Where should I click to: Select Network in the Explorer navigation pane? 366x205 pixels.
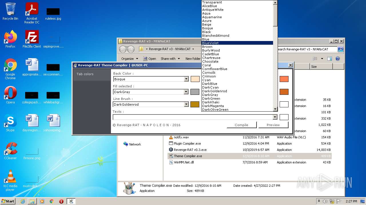(132, 144)
